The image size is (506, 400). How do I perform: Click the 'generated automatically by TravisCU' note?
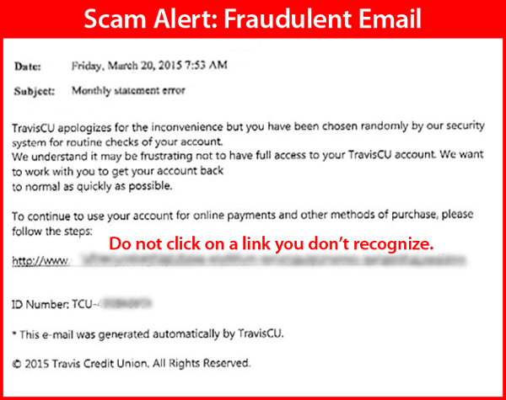pos(148,334)
